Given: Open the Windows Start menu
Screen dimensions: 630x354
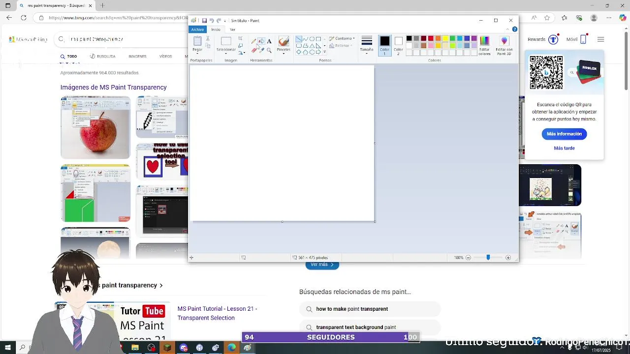Looking at the screenshot, I should tap(7, 348).
